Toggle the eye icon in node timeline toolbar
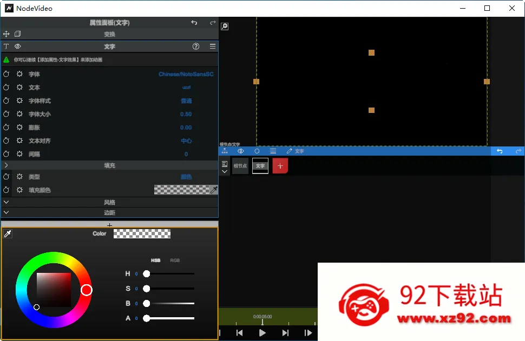 click(x=241, y=151)
